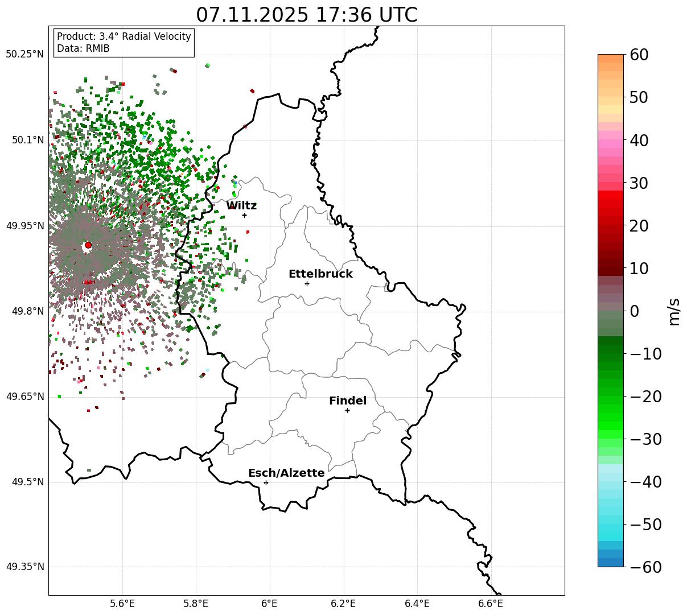
Task: Click the pink colorbar segment near 40
Action: (x=611, y=144)
